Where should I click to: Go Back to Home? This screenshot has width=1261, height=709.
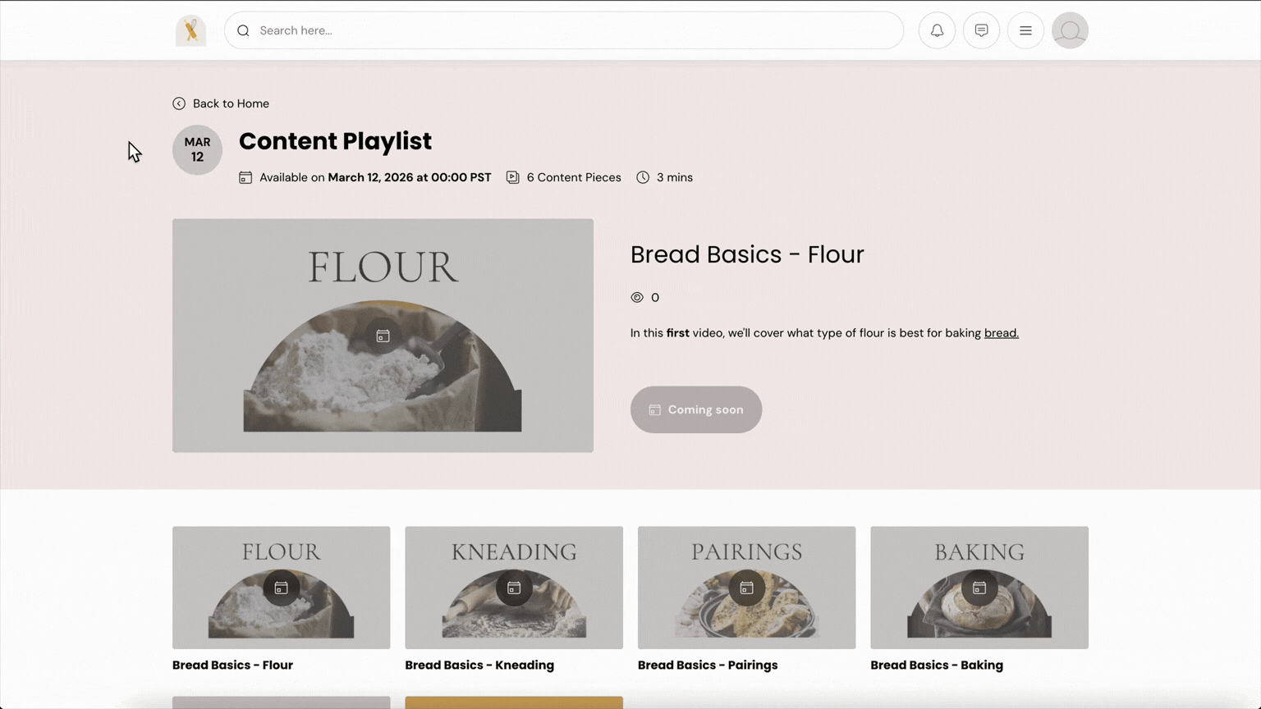point(231,103)
